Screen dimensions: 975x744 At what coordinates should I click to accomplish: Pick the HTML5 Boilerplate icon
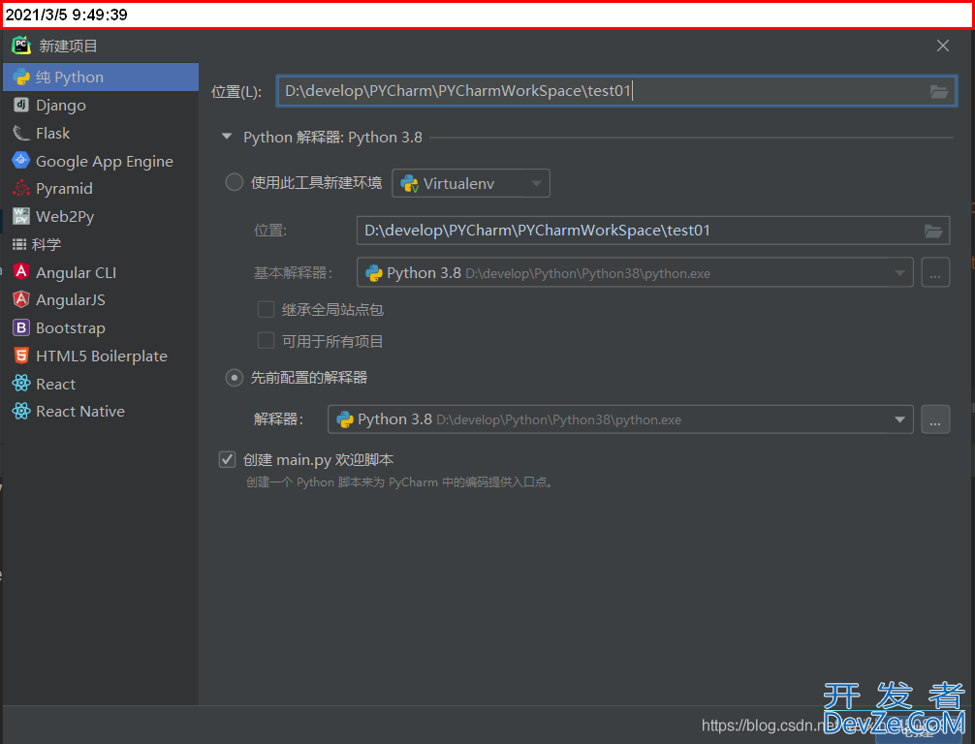[21, 356]
